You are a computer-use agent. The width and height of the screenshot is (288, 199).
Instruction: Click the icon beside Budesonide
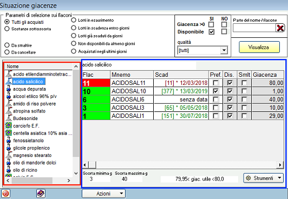tap(9, 118)
